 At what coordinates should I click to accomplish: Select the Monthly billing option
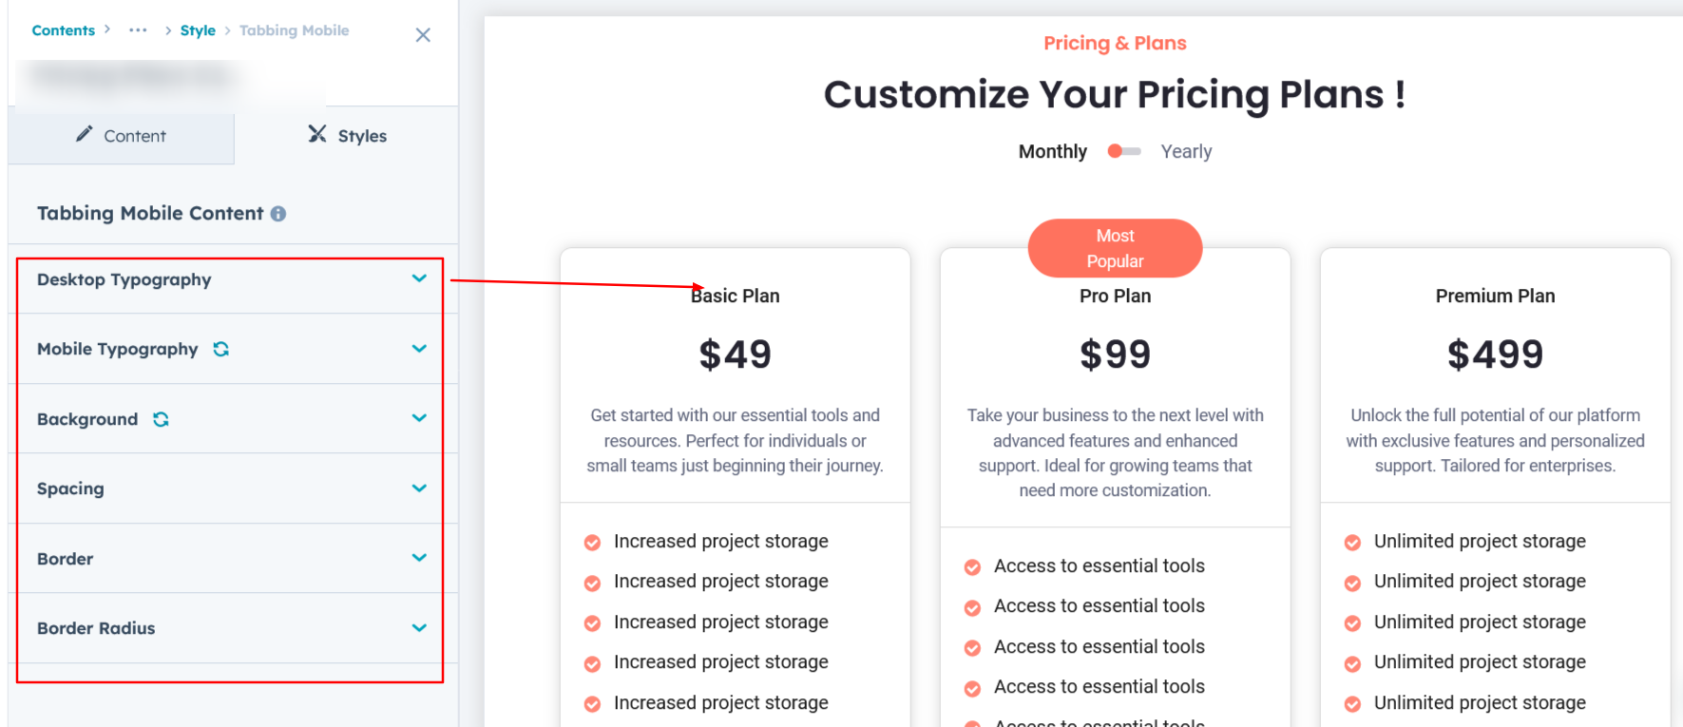pyautogui.click(x=1052, y=152)
